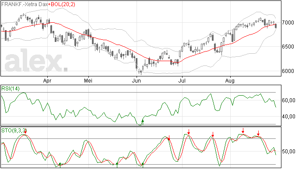This screenshot has height=169, width=302.
Task: Select the red +BOL(20;2) indicator label
Action: 62,4
